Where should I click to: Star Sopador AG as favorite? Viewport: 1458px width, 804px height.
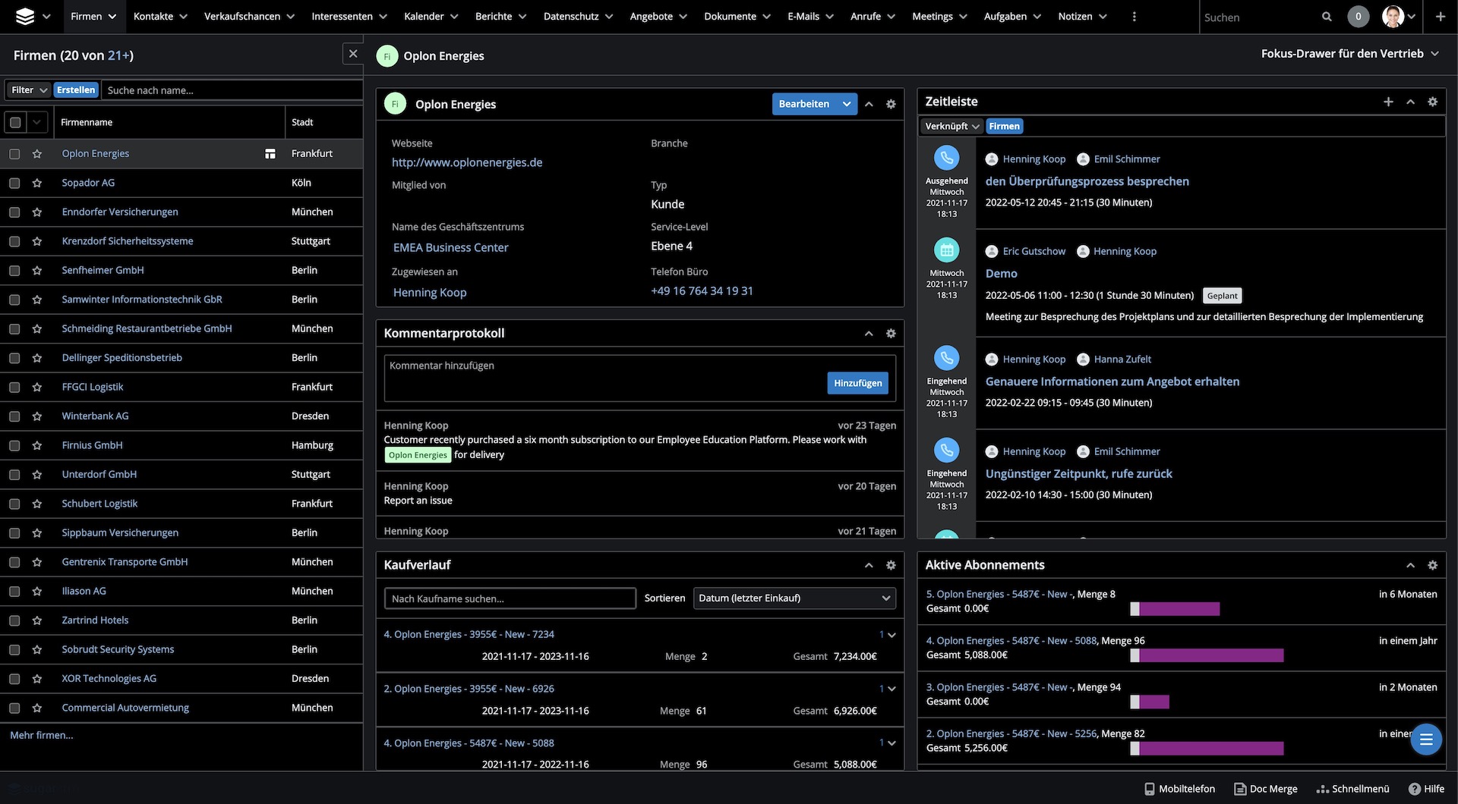coord(36,183)
